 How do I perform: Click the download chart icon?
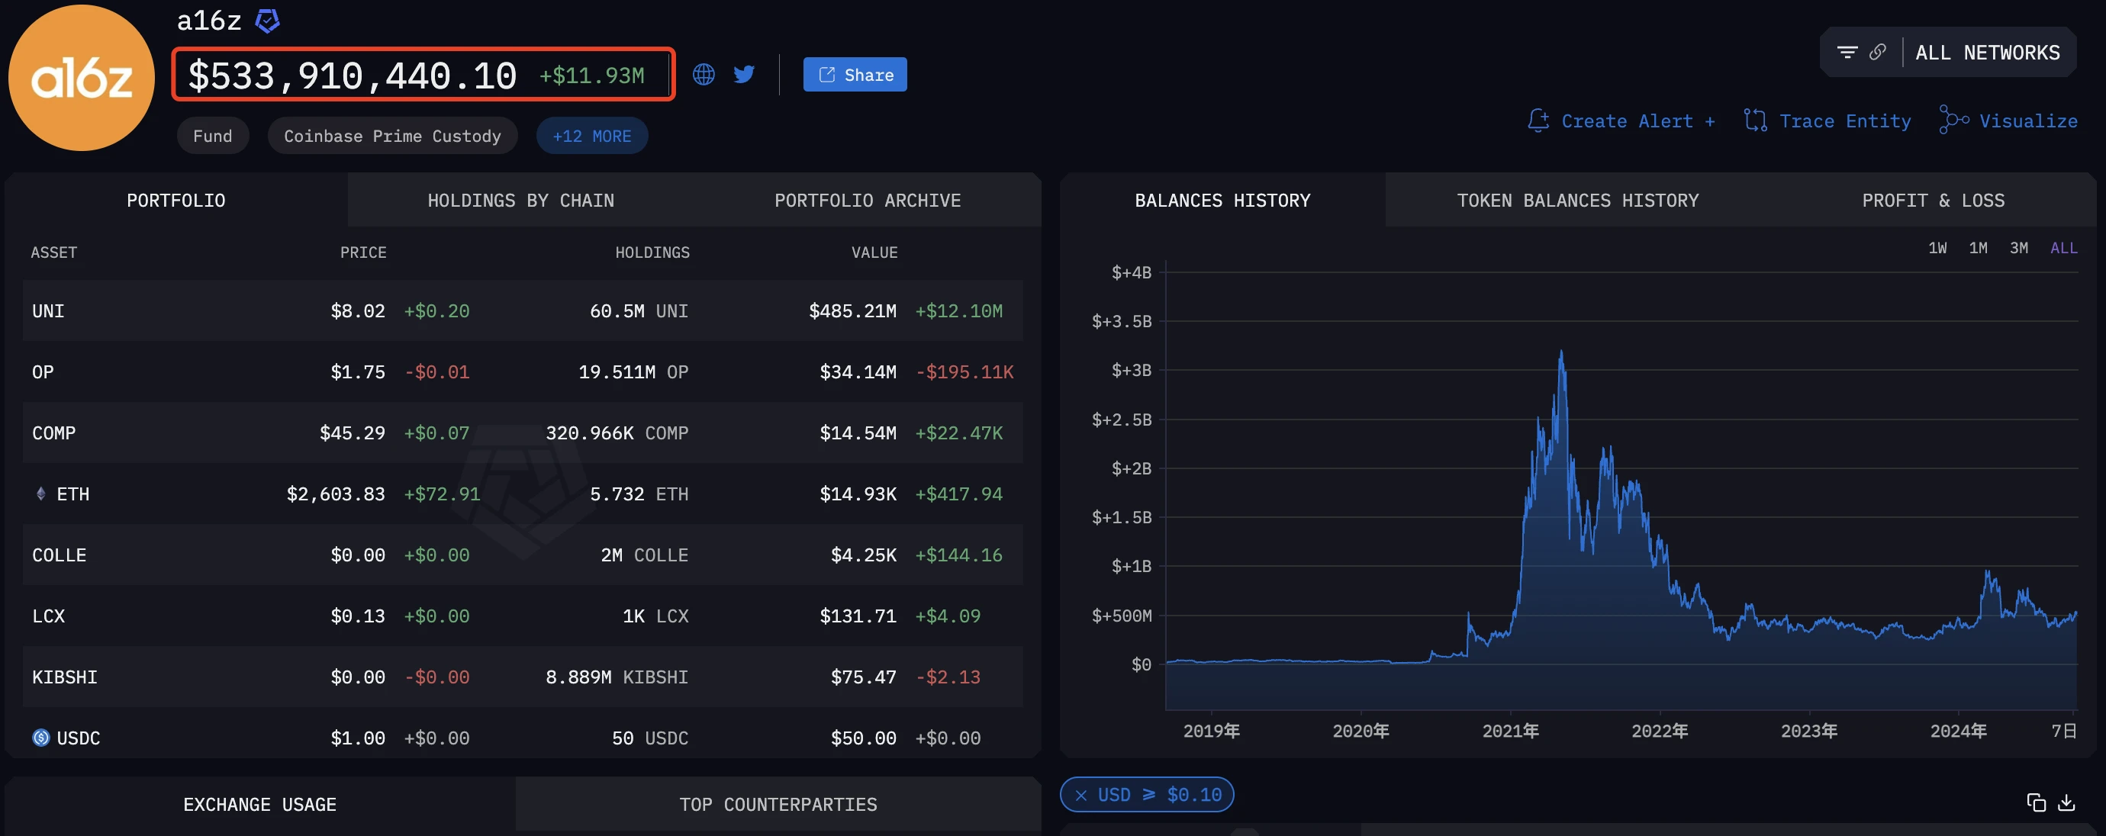pyautogui.click(x=2066, y=802)
